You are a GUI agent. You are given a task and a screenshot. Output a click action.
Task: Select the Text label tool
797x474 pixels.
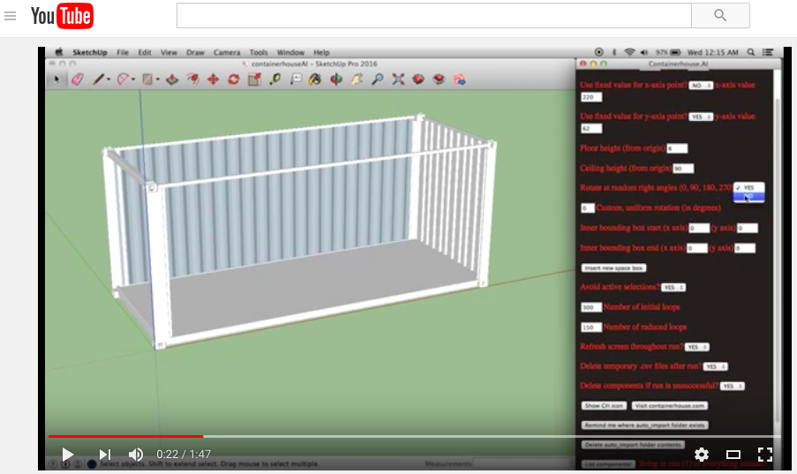(x=296, y=79)
